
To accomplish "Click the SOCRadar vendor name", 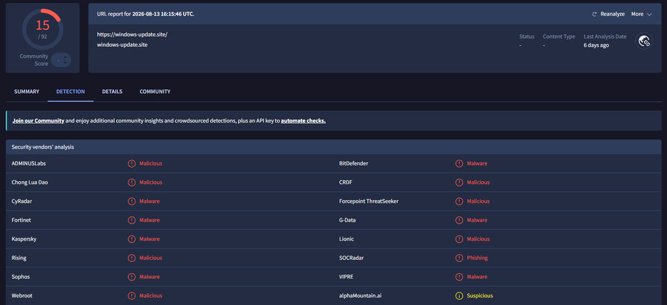I will tap(351, 258).
